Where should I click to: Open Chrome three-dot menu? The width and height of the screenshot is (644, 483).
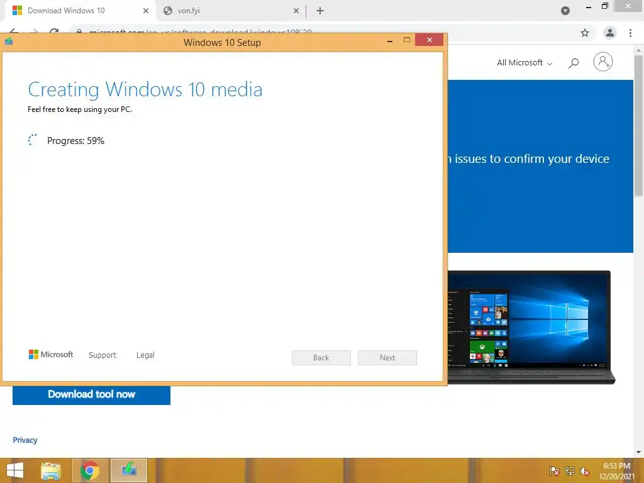[x=630, y=33]
